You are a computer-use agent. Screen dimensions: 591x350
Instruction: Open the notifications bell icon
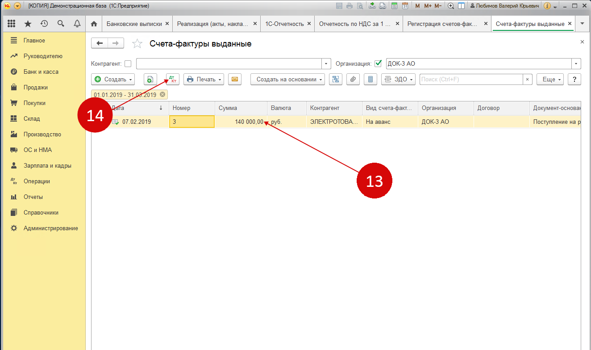pos(77,24)
